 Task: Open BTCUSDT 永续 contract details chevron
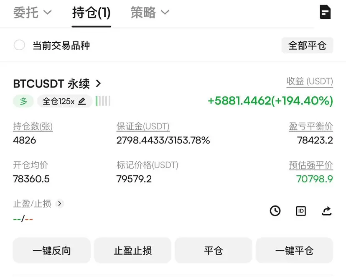(98, 84)
